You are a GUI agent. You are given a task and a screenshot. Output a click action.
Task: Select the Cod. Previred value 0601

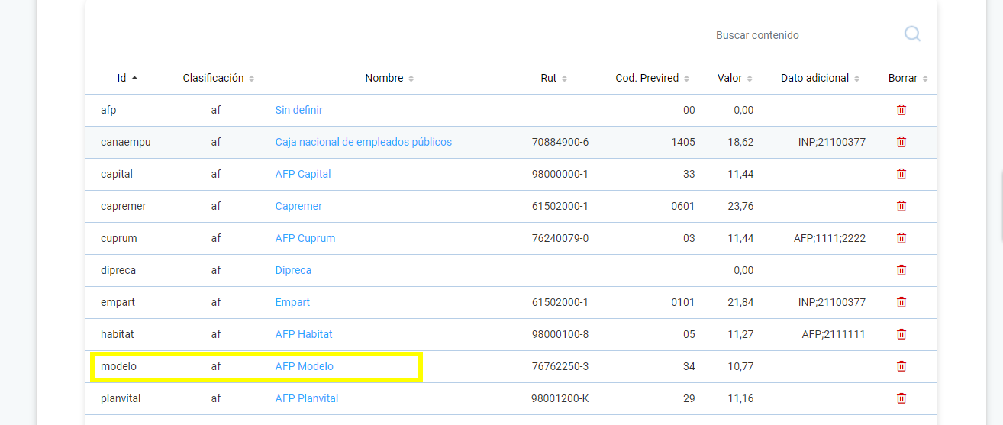click(x=683, y=206)
